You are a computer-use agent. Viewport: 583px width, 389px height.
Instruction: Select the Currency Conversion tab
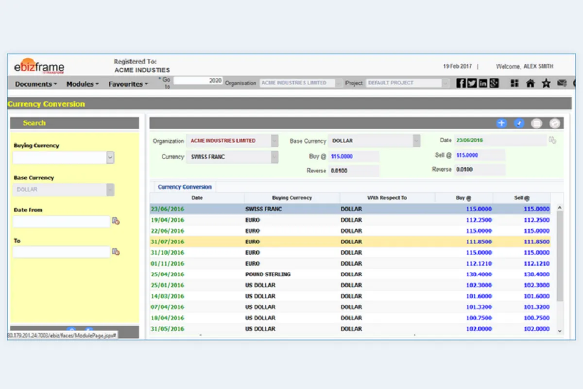tap(185, 187)
